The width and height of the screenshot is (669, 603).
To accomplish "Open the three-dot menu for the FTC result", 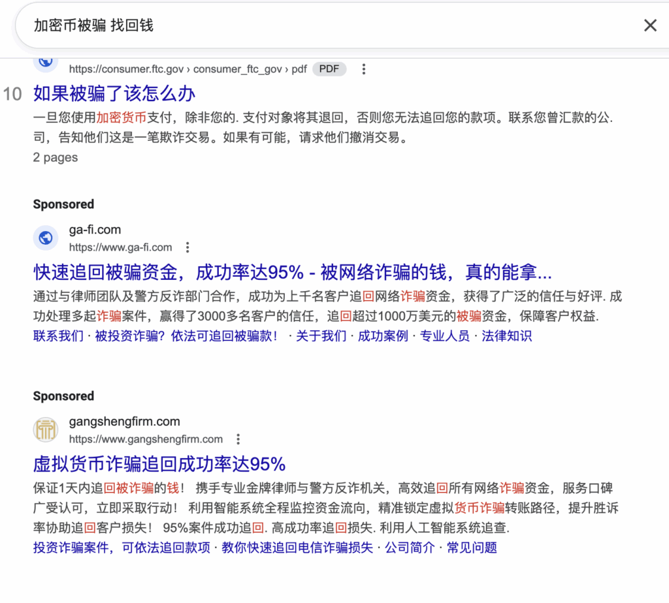I will [x=363, y=69].
